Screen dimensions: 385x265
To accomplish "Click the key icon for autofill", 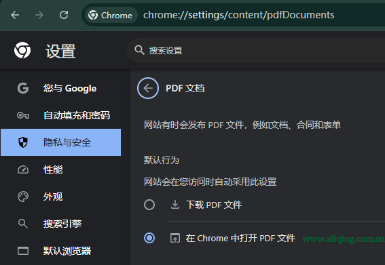I will [23, 115].
